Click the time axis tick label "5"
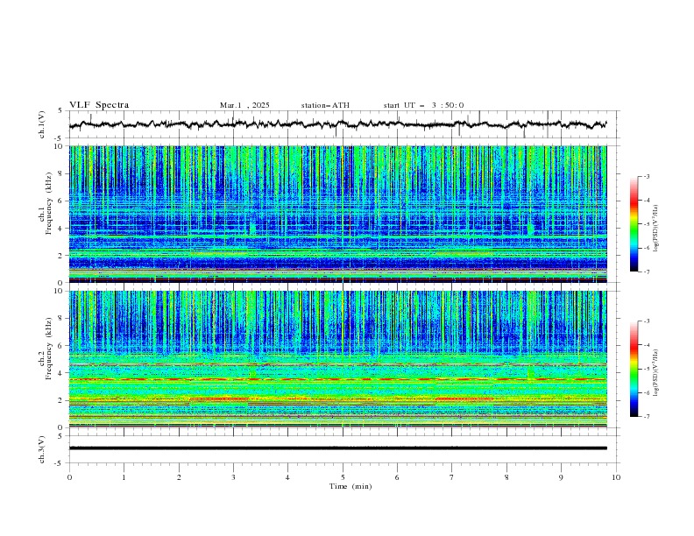Screen dimensions: 694x536 click(x=343, y=477)
